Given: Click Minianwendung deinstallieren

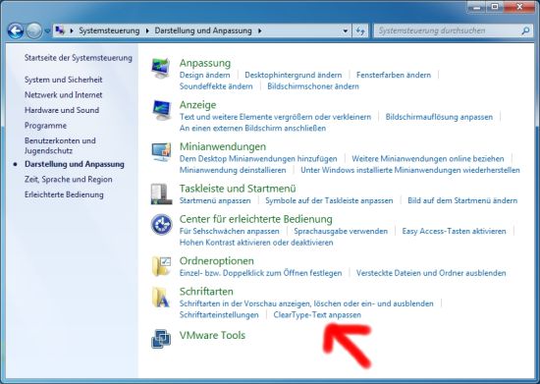Looking at the screenshot, I should coord(233,171).
